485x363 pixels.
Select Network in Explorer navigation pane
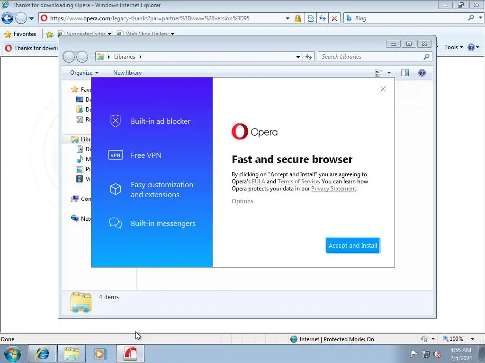(x=81, y=218)
